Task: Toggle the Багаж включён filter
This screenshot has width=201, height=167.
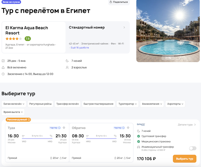Action: [13, 104]
